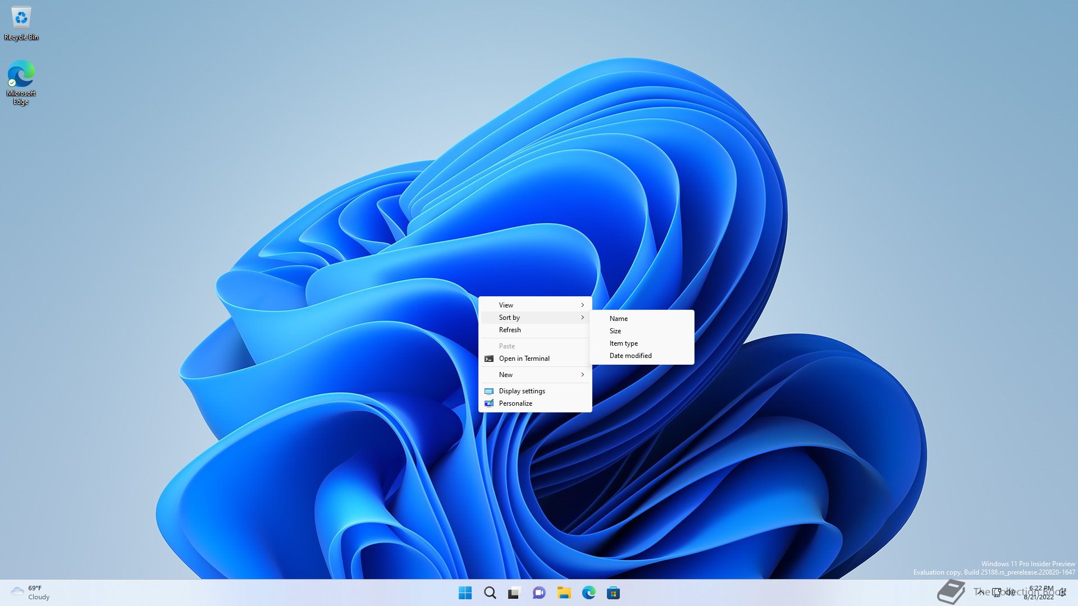Expand the New submenu arrow

pyautogui.click(x=582, y=375)
